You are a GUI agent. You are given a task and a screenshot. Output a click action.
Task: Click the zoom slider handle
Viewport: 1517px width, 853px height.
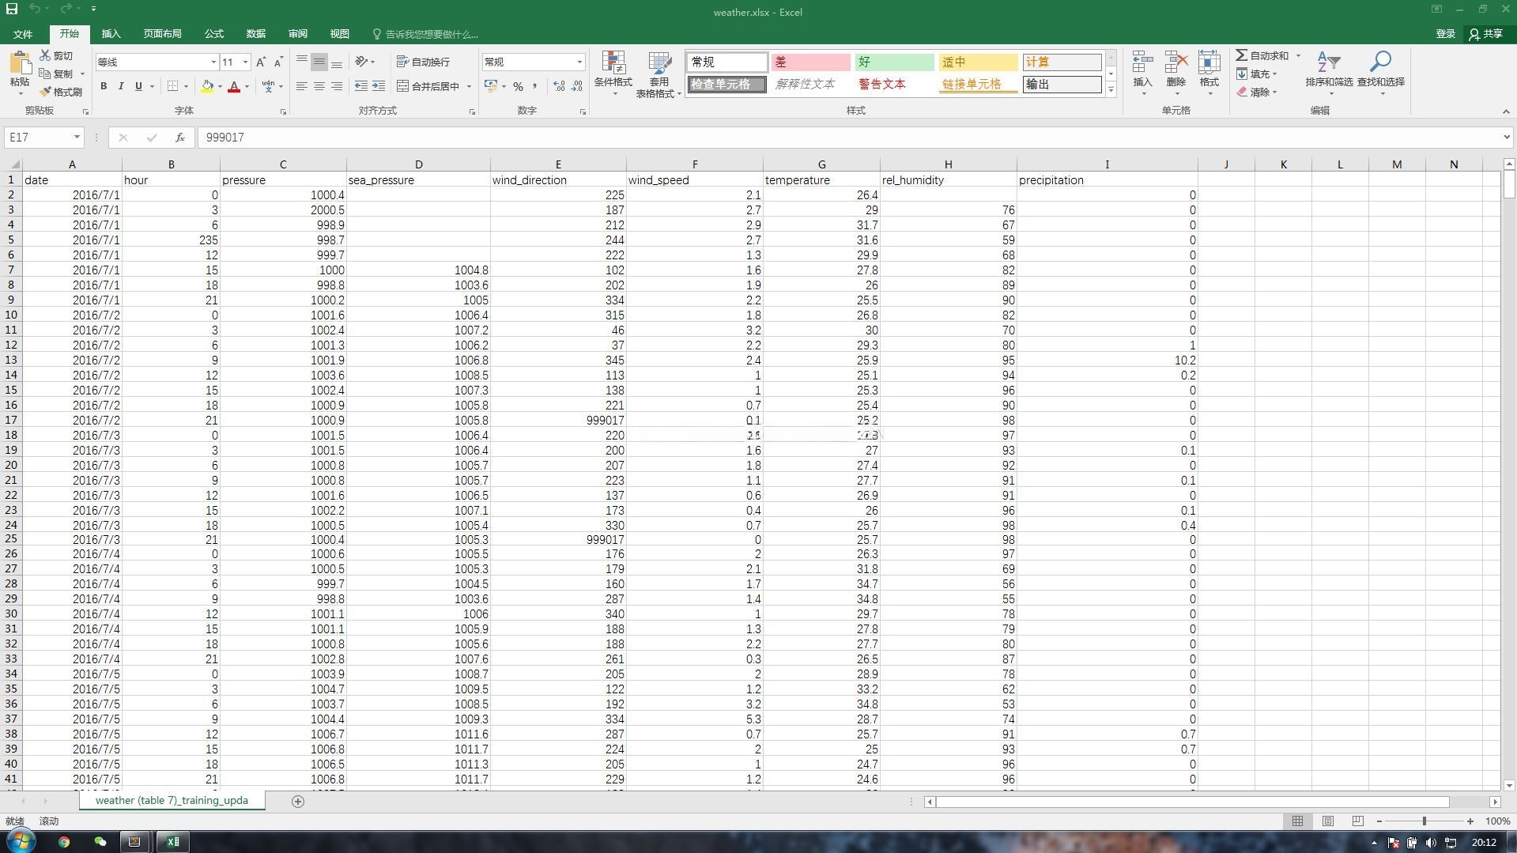(1425, 821)
